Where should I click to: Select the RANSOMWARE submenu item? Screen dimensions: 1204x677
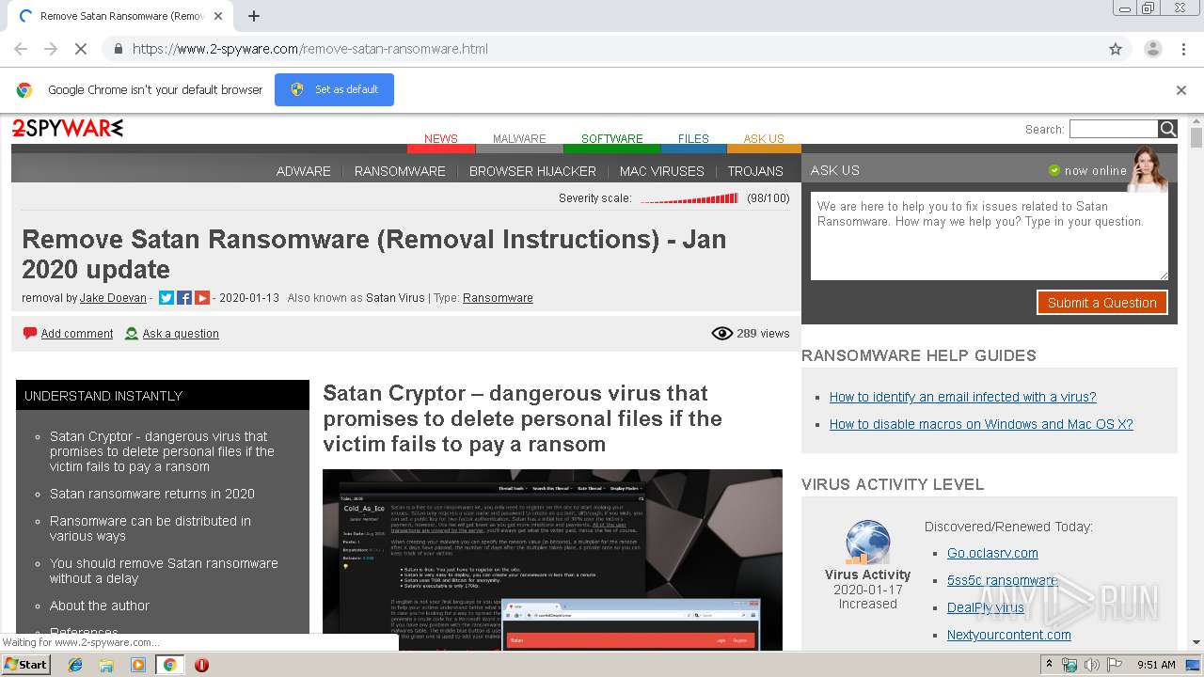[400, 171]
